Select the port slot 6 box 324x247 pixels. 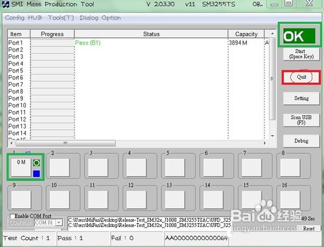point(213,167)
